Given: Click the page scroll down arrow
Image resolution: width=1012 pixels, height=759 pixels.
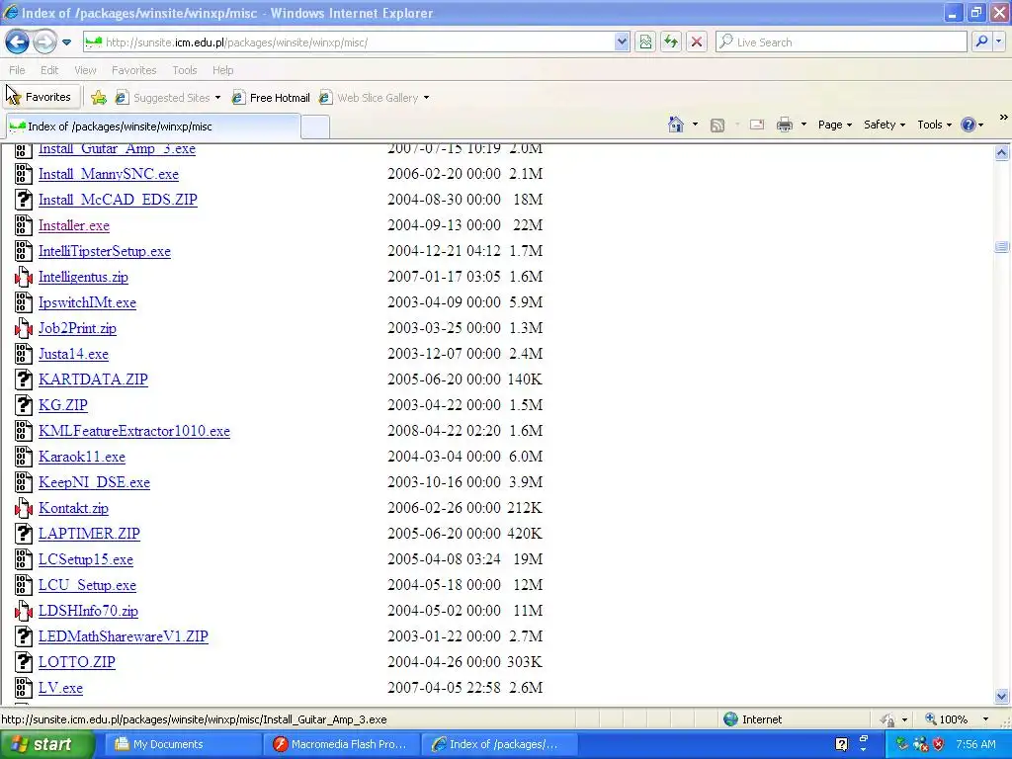Looking at the screenshot, I should [1002, 696].
